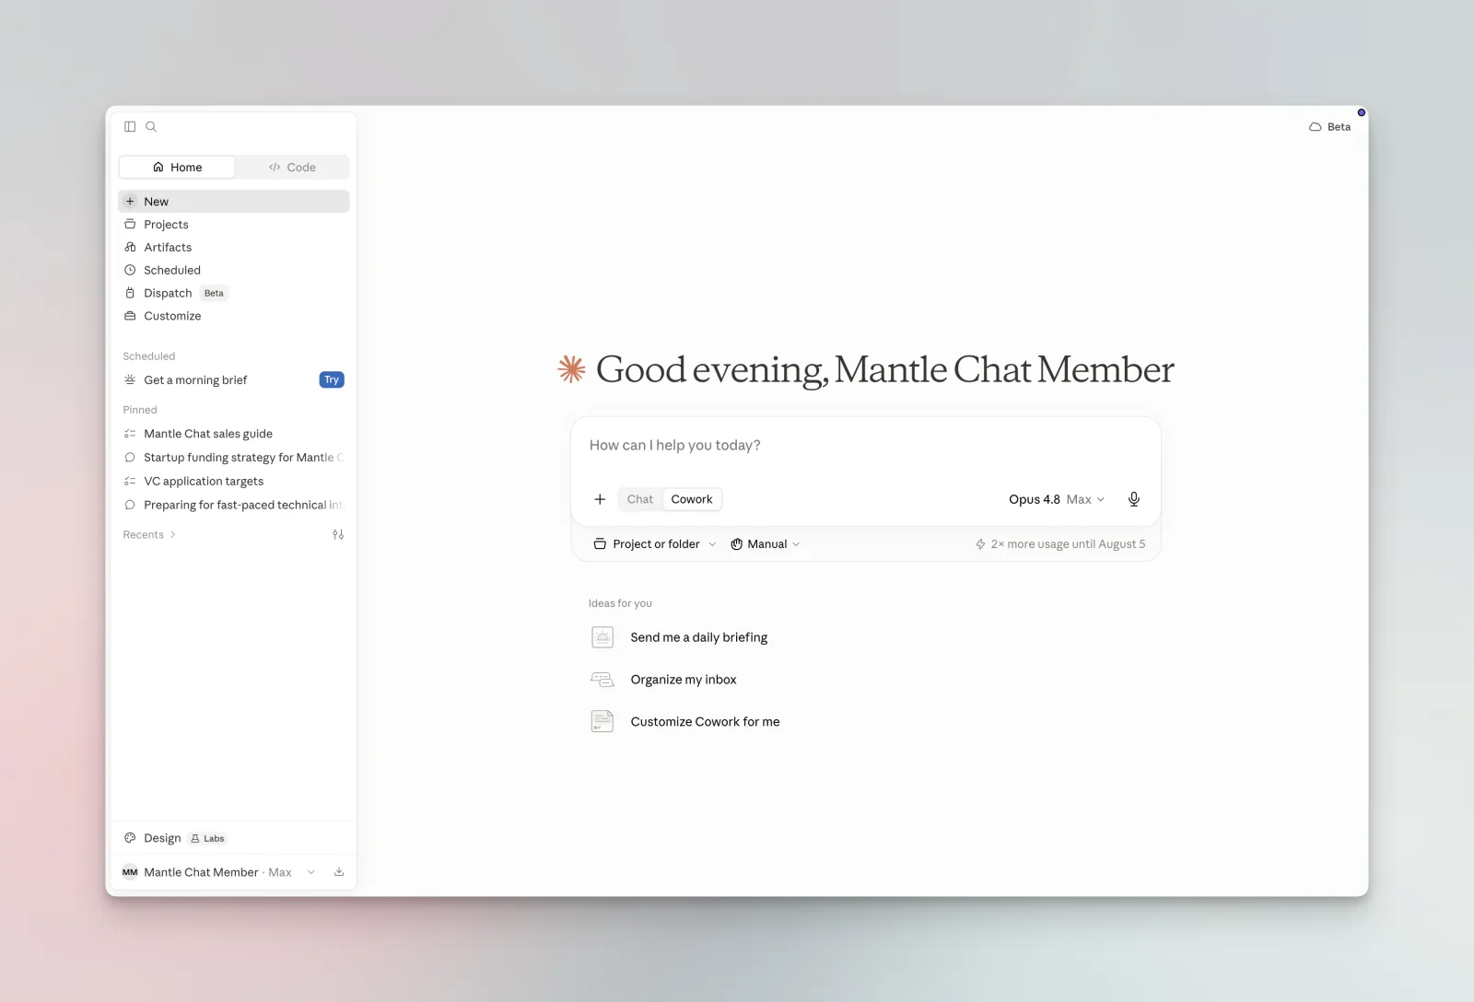Click the download icon in the sidebar footer
The image size is (1474, 1002).
pos(339,872)
